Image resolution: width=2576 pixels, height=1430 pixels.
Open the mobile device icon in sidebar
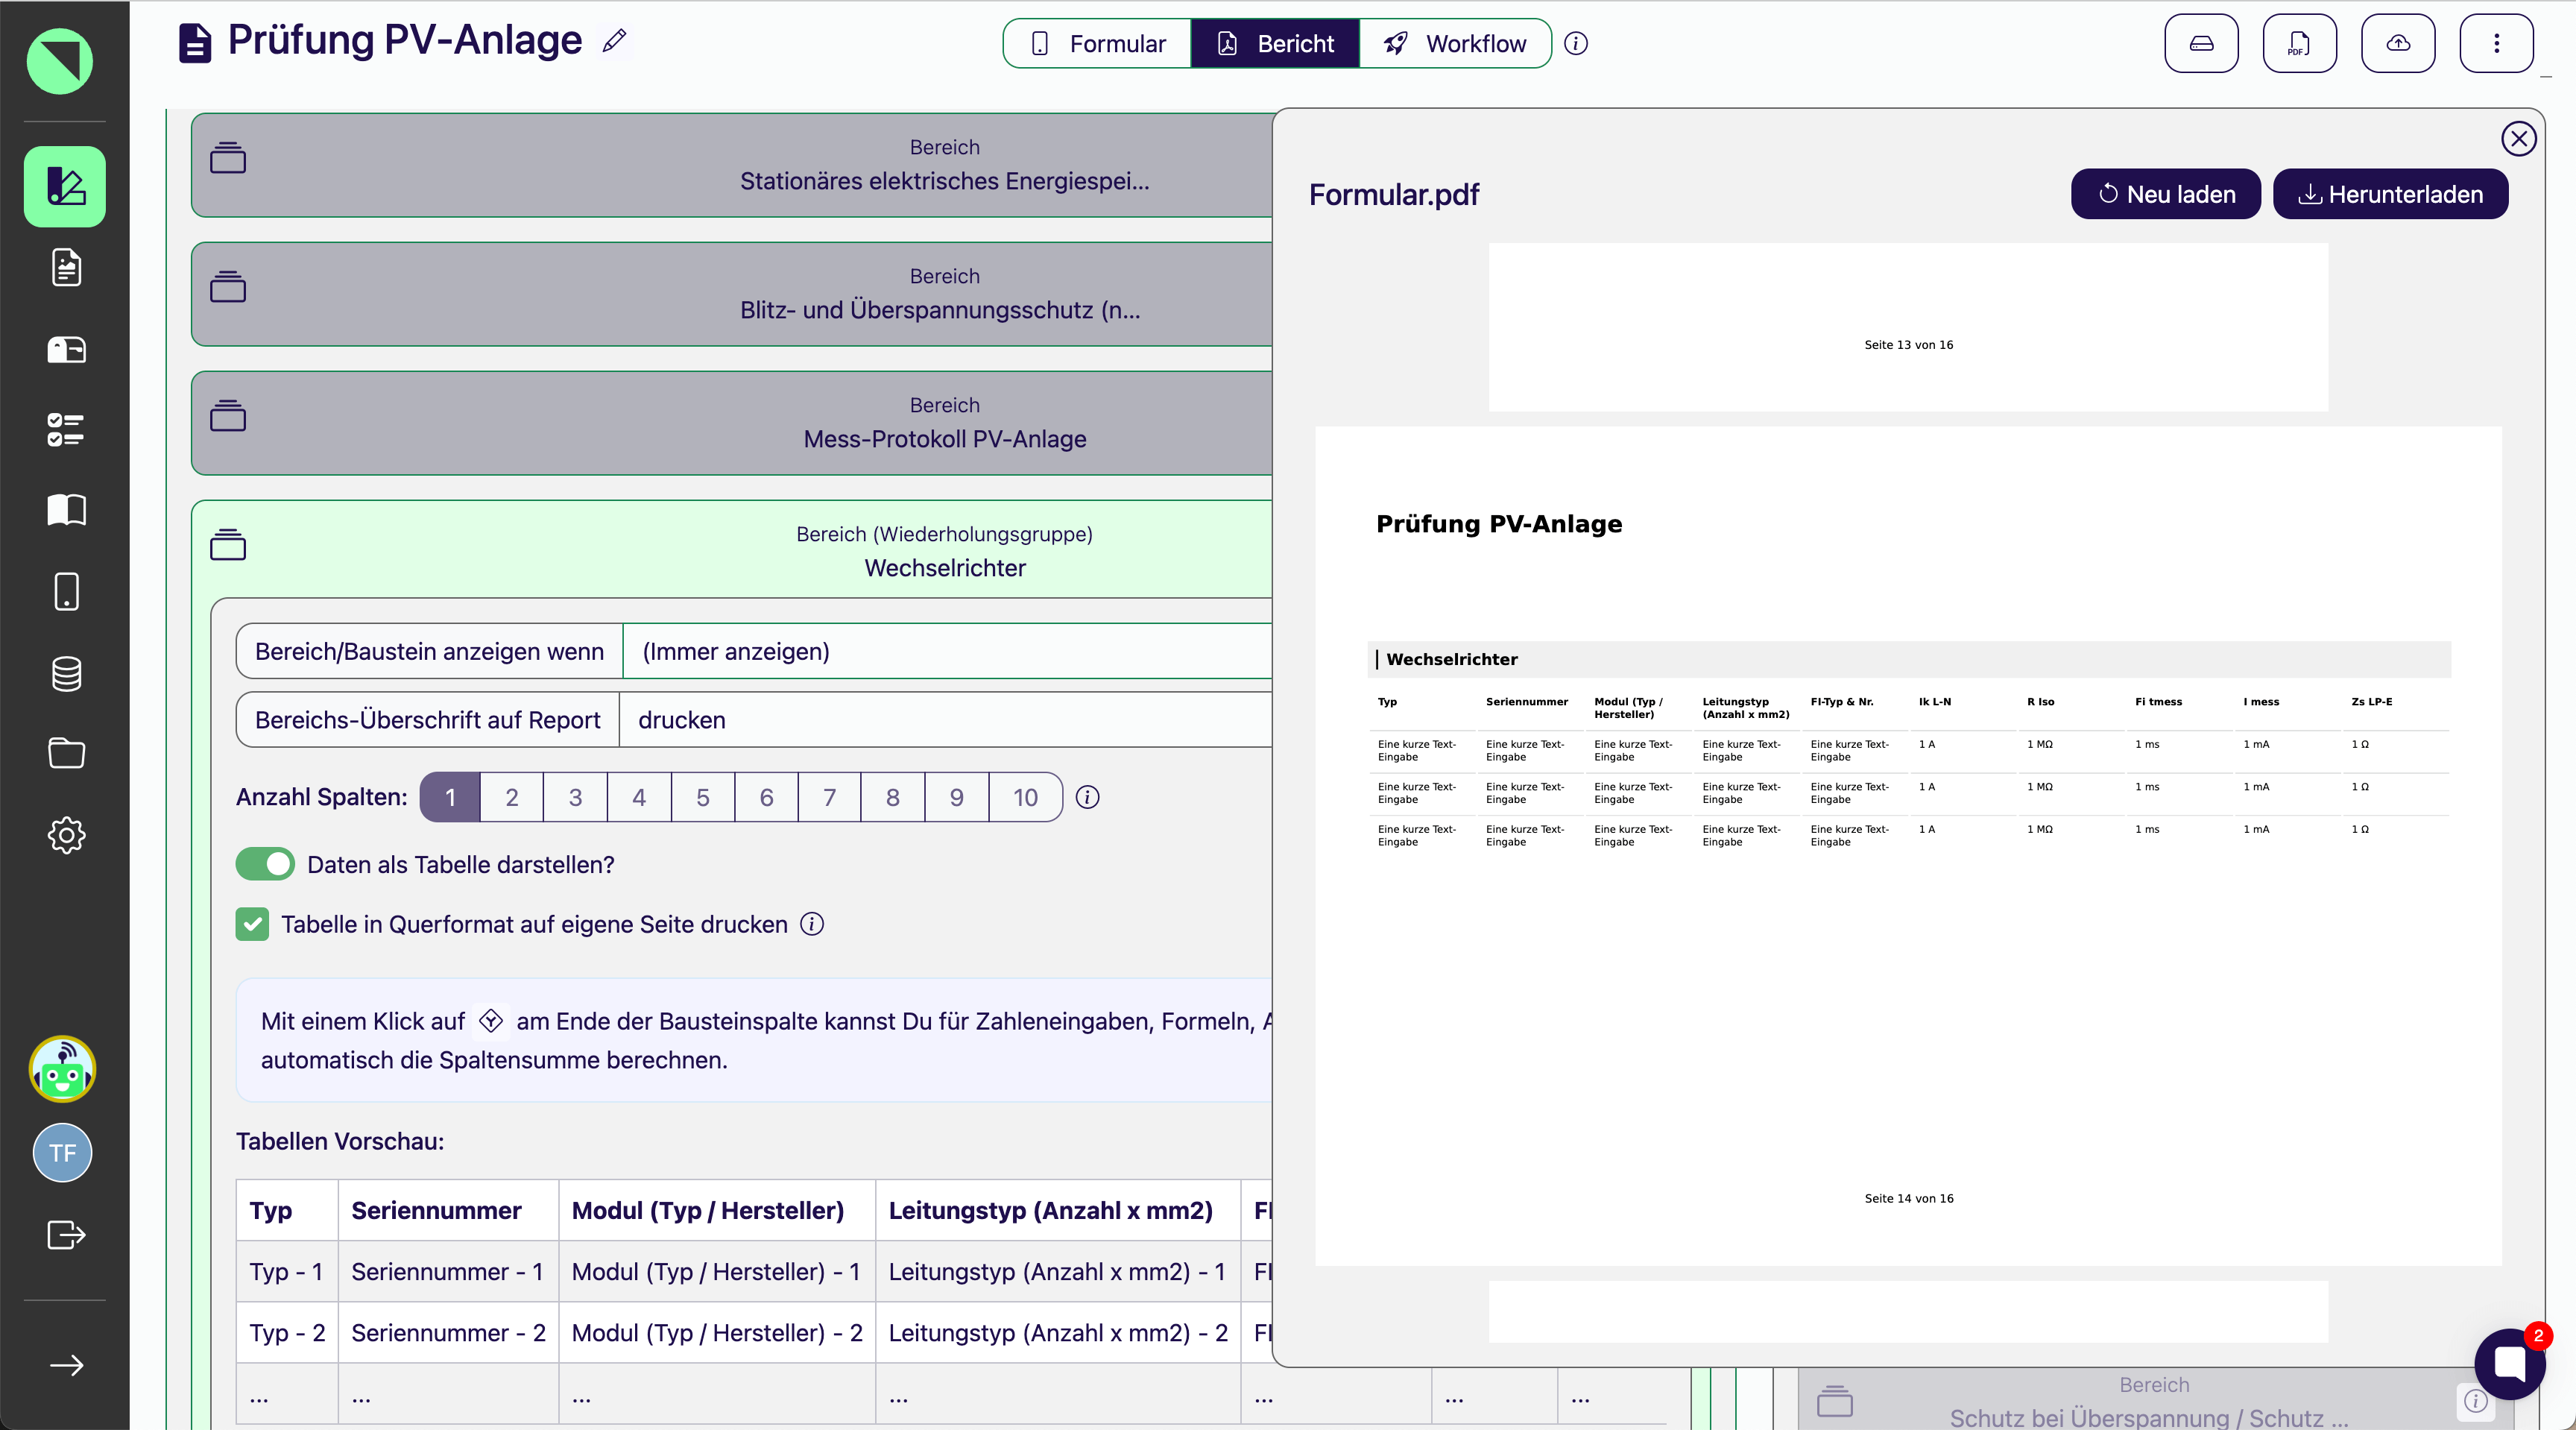pyautogui.click(x=66, y=591)
